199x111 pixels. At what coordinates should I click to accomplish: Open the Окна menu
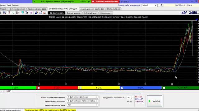tap(9, 5)
